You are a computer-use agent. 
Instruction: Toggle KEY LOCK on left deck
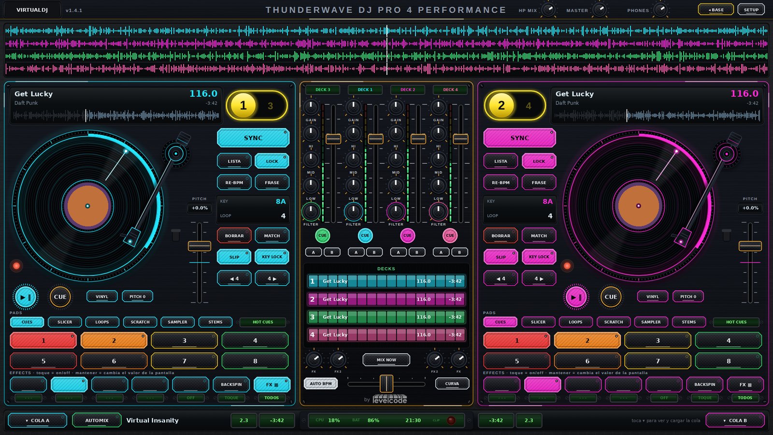click(x=272, y=257)
